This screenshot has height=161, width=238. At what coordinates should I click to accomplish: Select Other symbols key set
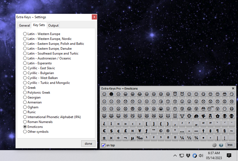36,132
